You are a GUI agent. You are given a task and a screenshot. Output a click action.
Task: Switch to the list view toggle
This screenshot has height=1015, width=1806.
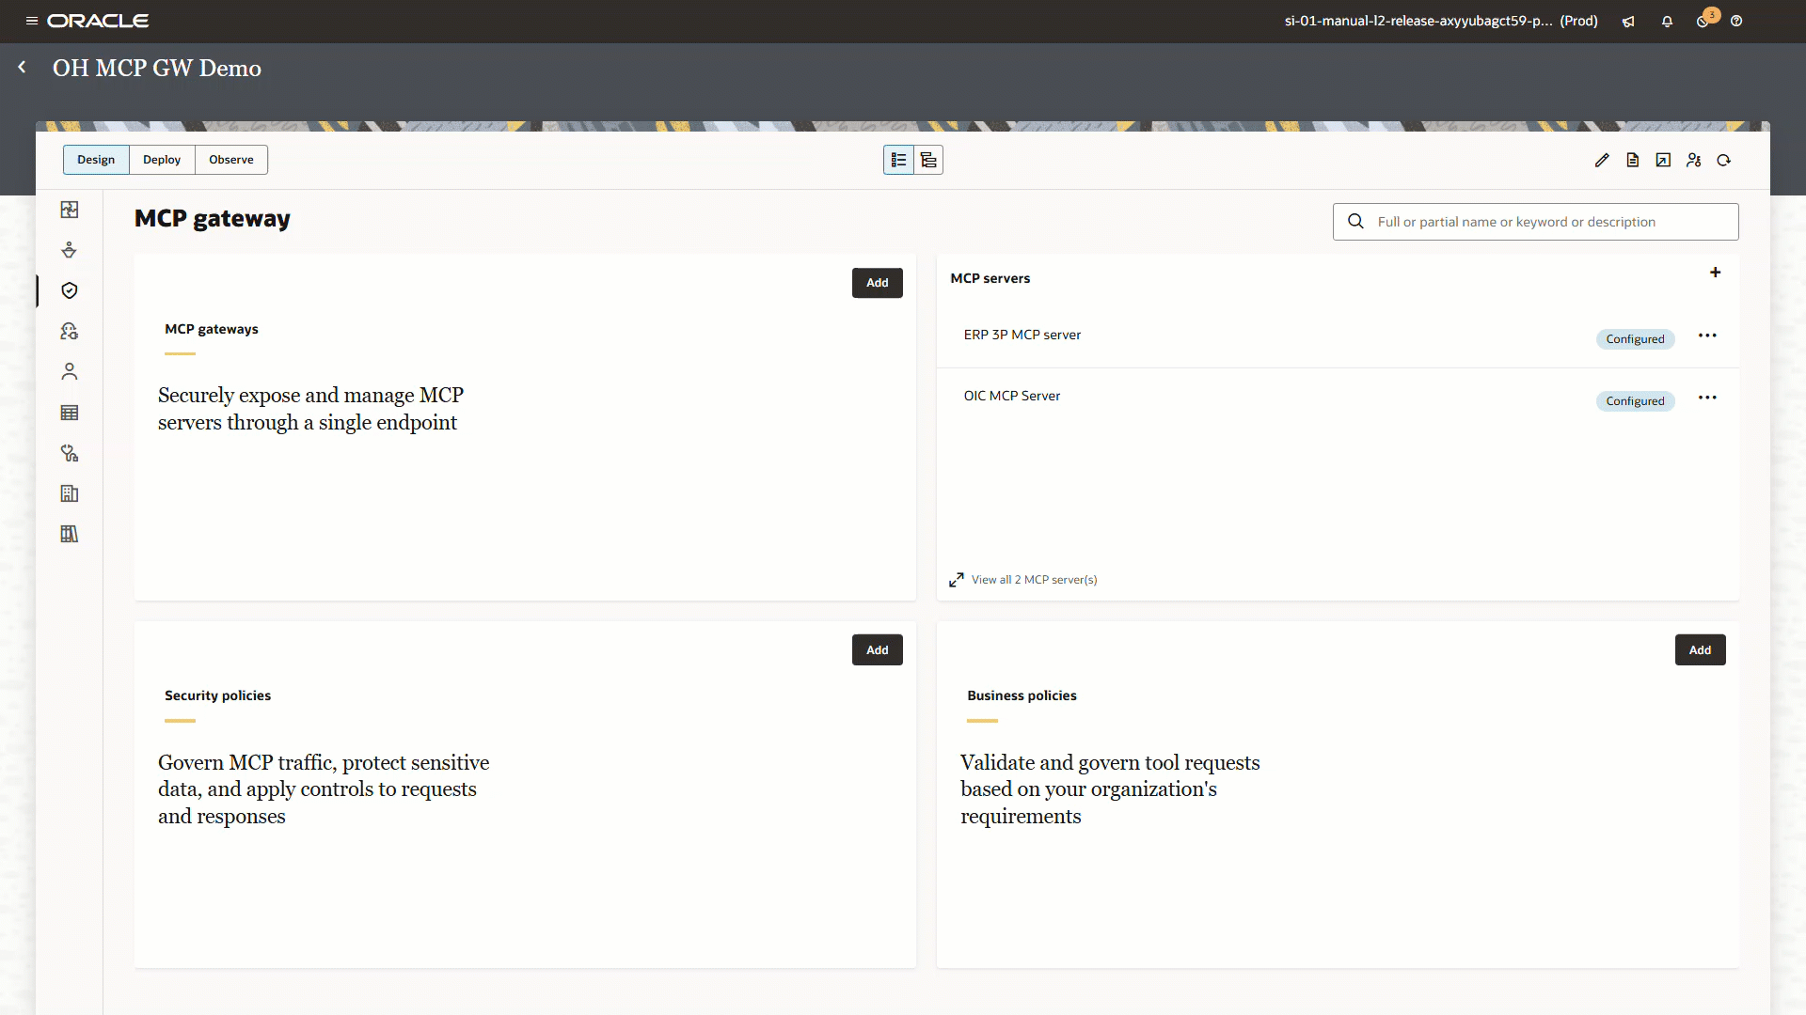pos(898,160)
